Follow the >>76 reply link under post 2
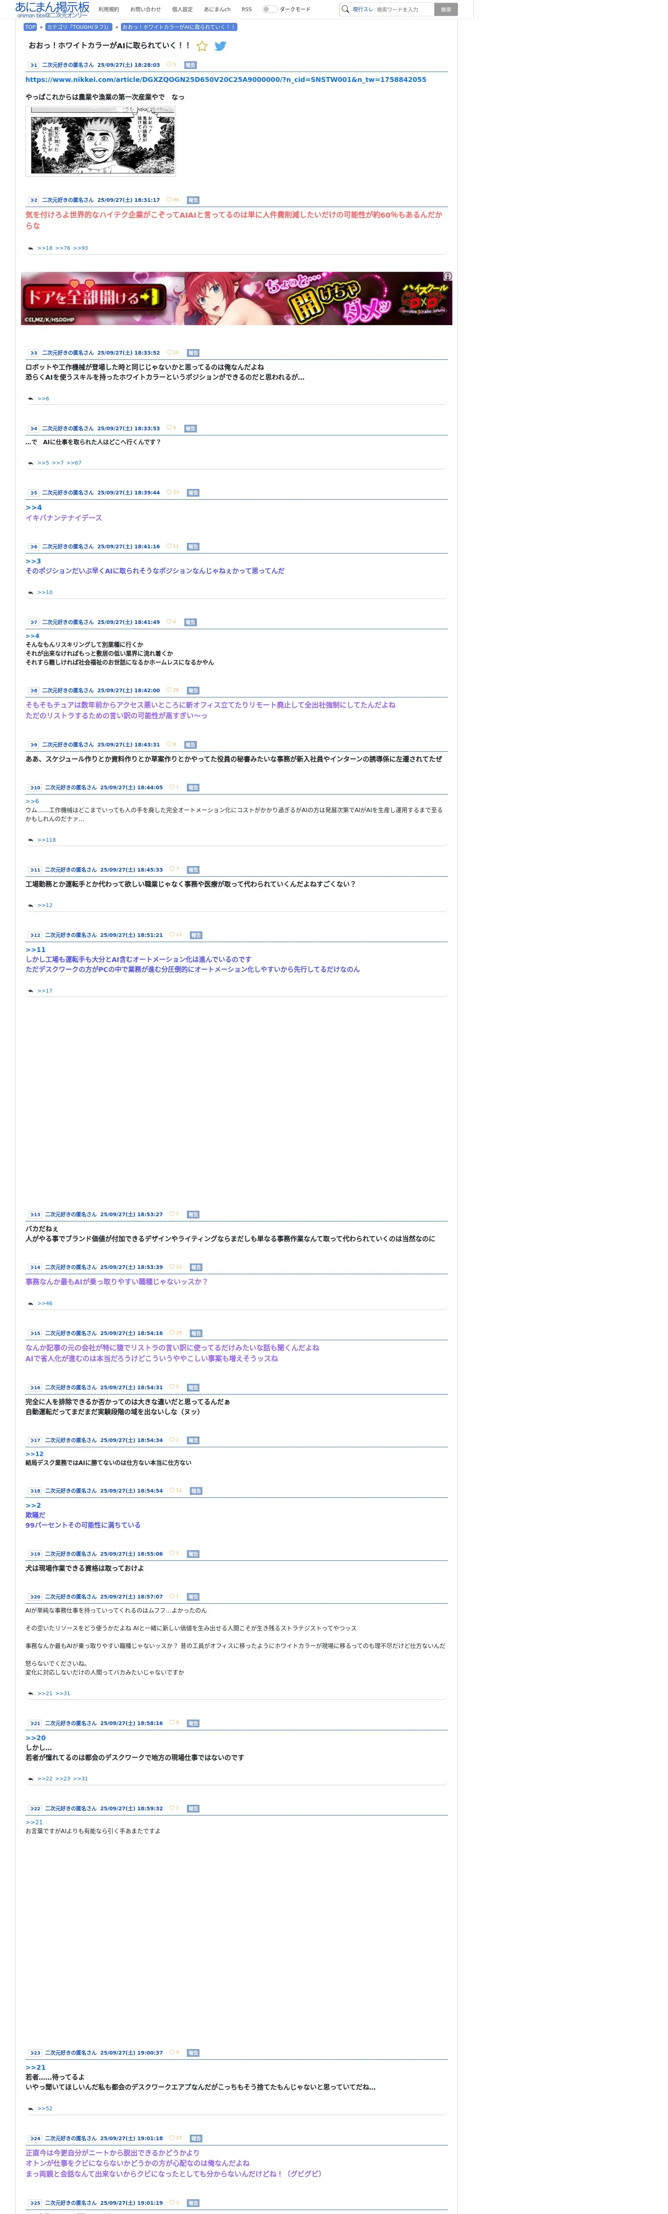 coord(63,248)
